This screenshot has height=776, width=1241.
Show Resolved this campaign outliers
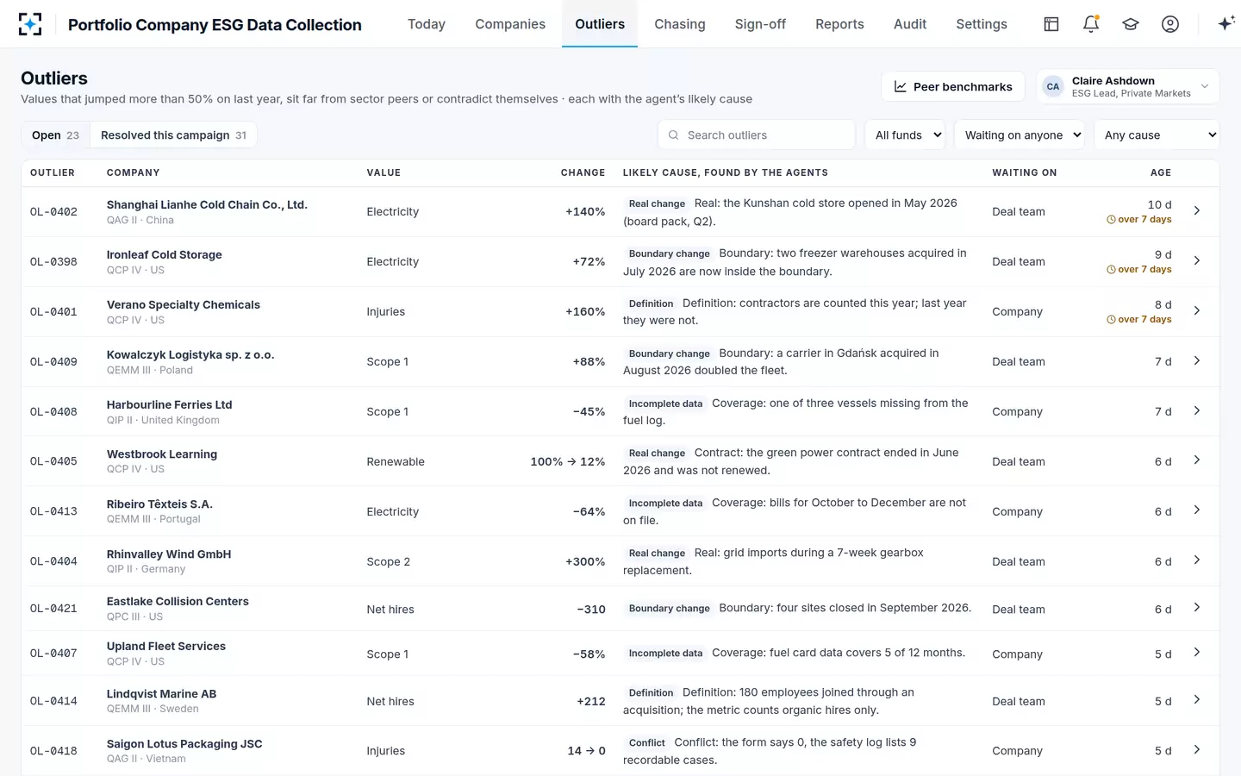pyautogui.click(x=173, y=135)
